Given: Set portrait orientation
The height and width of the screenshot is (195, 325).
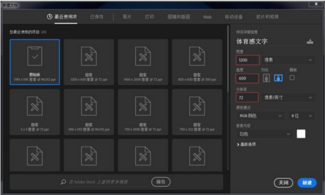Looking at the screenshot, I should 266,78.
